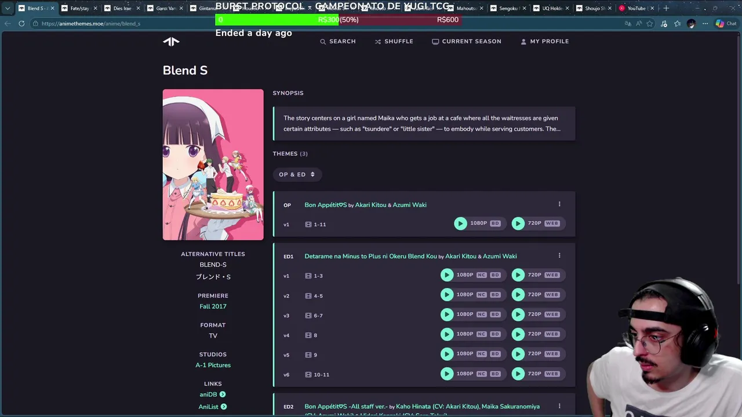The image size is (742, 417).
Task: Switch to the Sengoku tab
Action: point(508,8)
